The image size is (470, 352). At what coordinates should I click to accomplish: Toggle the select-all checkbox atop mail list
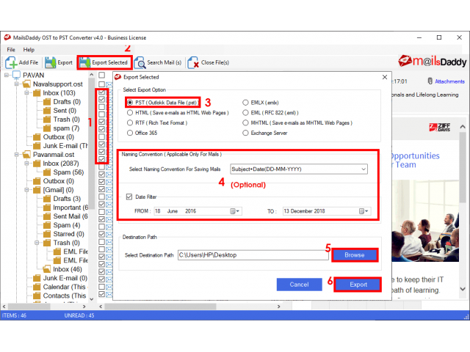(102, 75)
